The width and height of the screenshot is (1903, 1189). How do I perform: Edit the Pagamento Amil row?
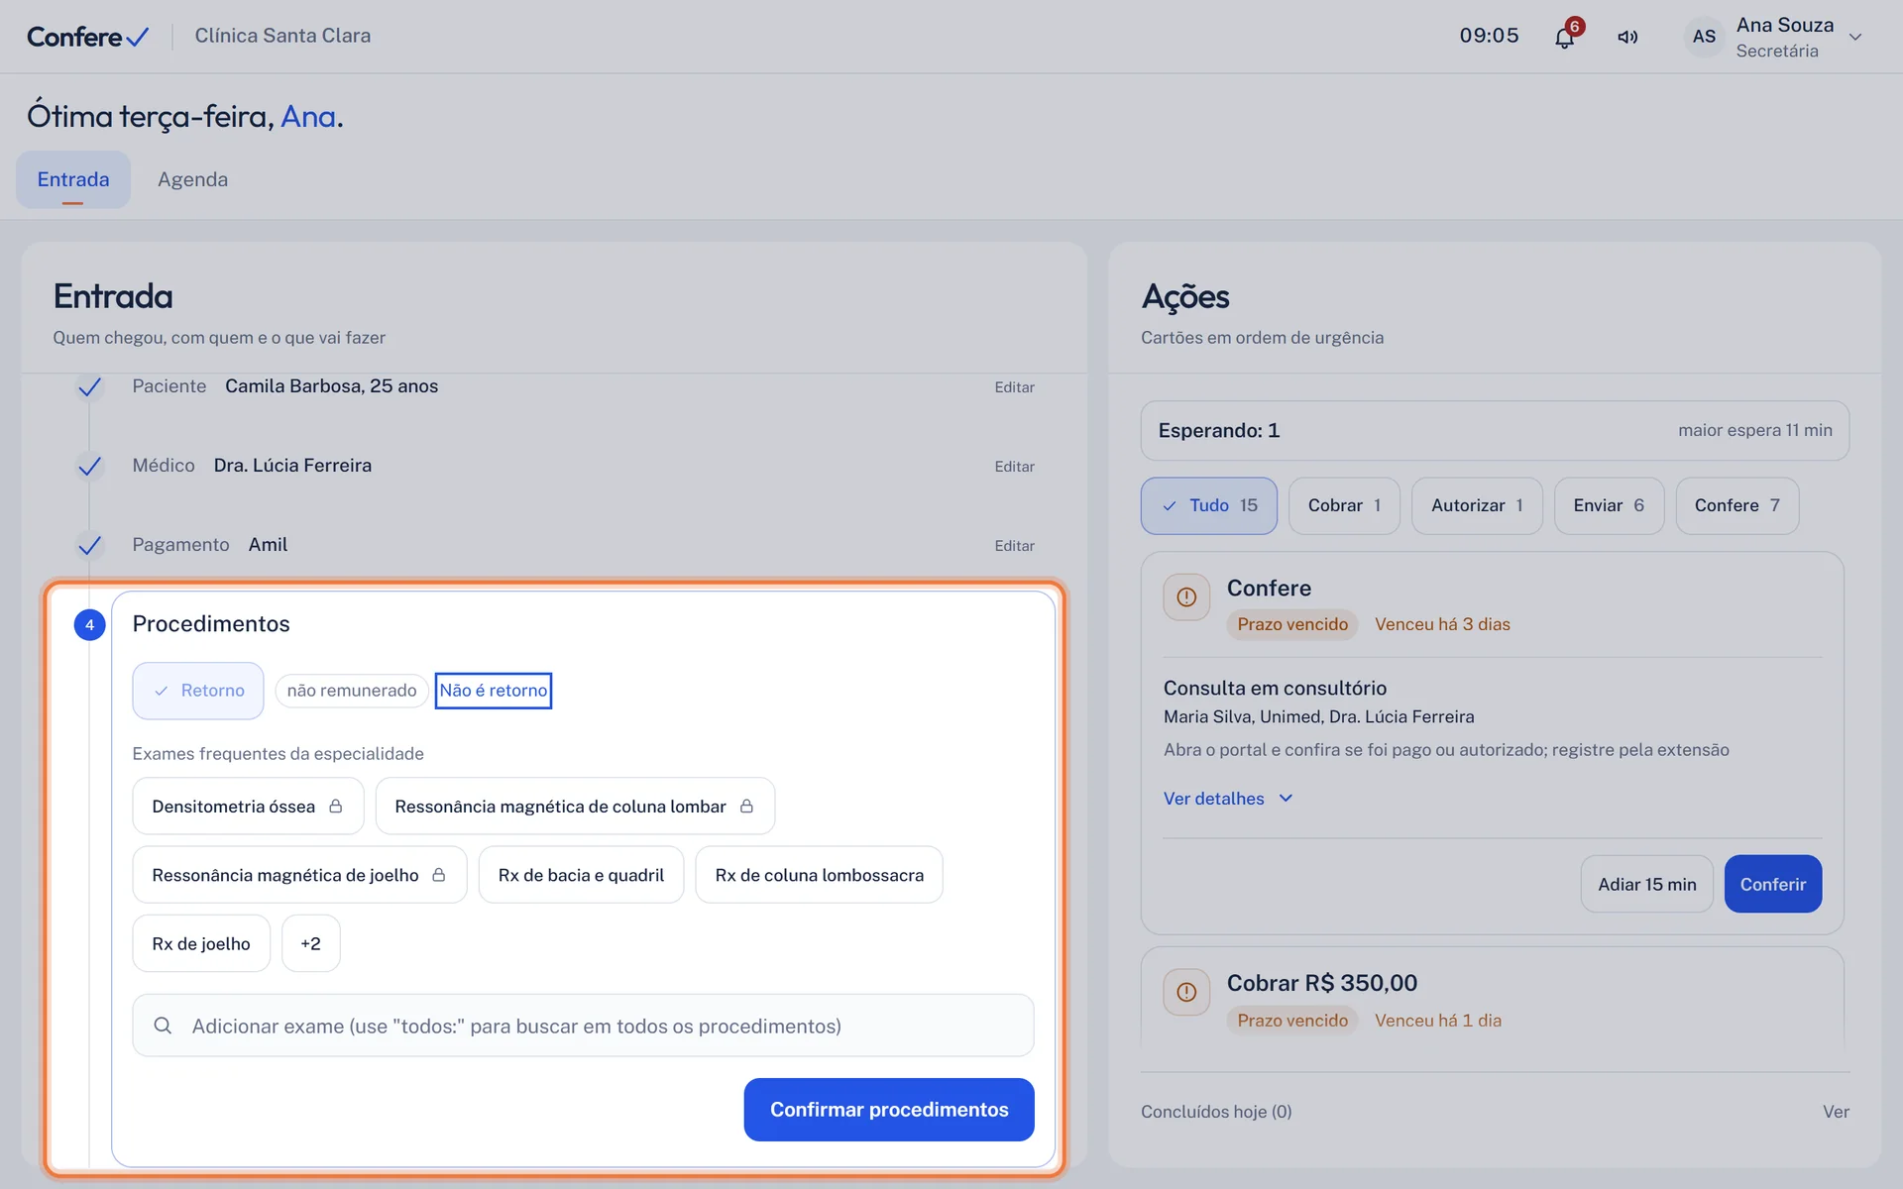pyautogui.click(x=1014, y=546)
